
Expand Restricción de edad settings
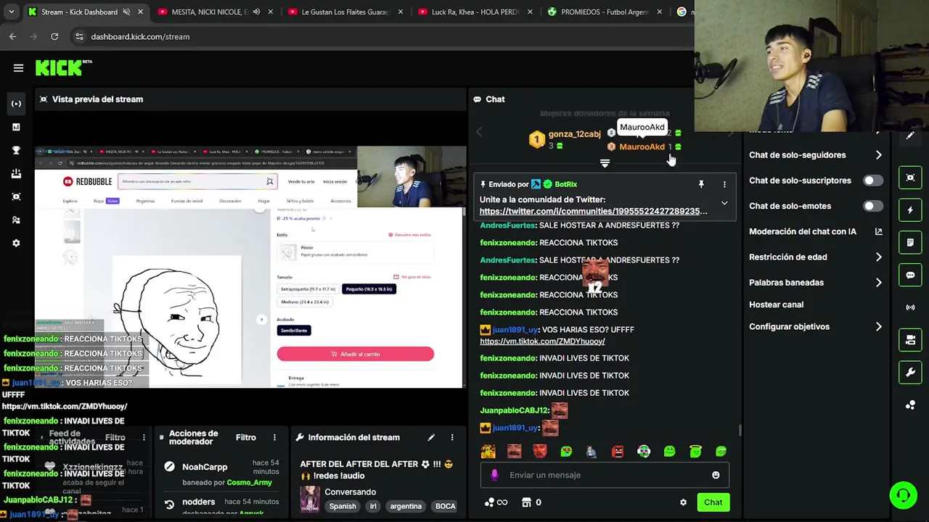[x=878, y=257]
